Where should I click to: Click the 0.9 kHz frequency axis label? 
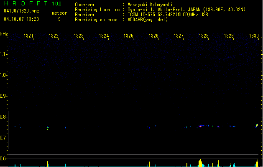tap(3, 96)
